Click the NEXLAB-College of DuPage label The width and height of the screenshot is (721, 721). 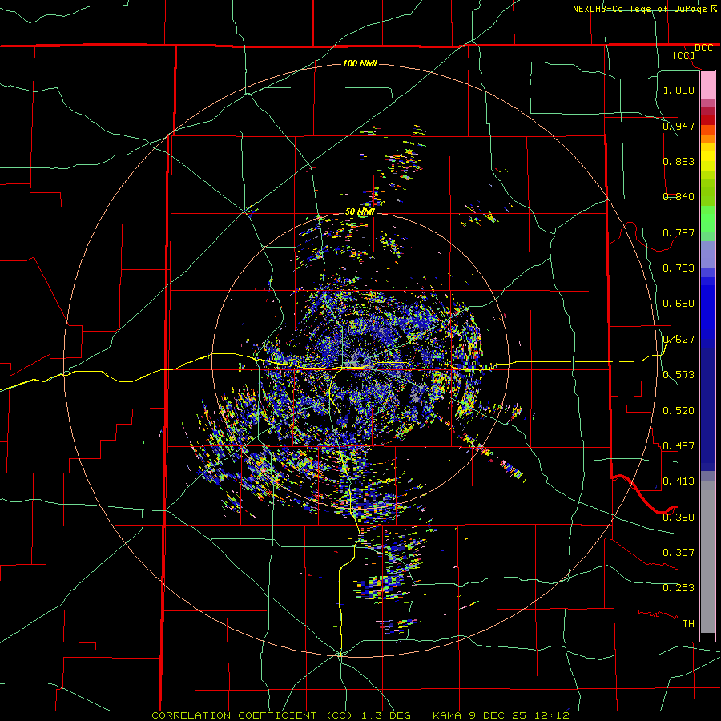639,9
